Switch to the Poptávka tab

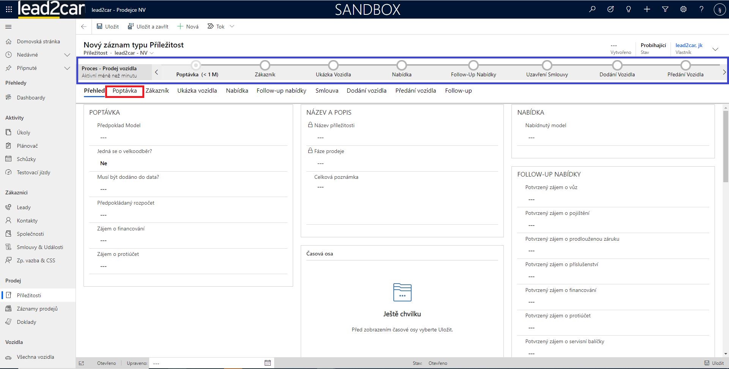(125, 91)
